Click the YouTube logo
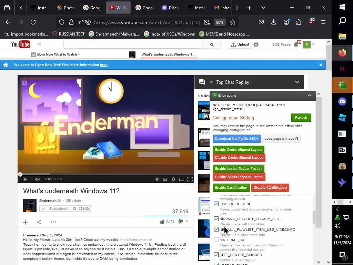Screen dimensions: 353x265 click(21, 45)
